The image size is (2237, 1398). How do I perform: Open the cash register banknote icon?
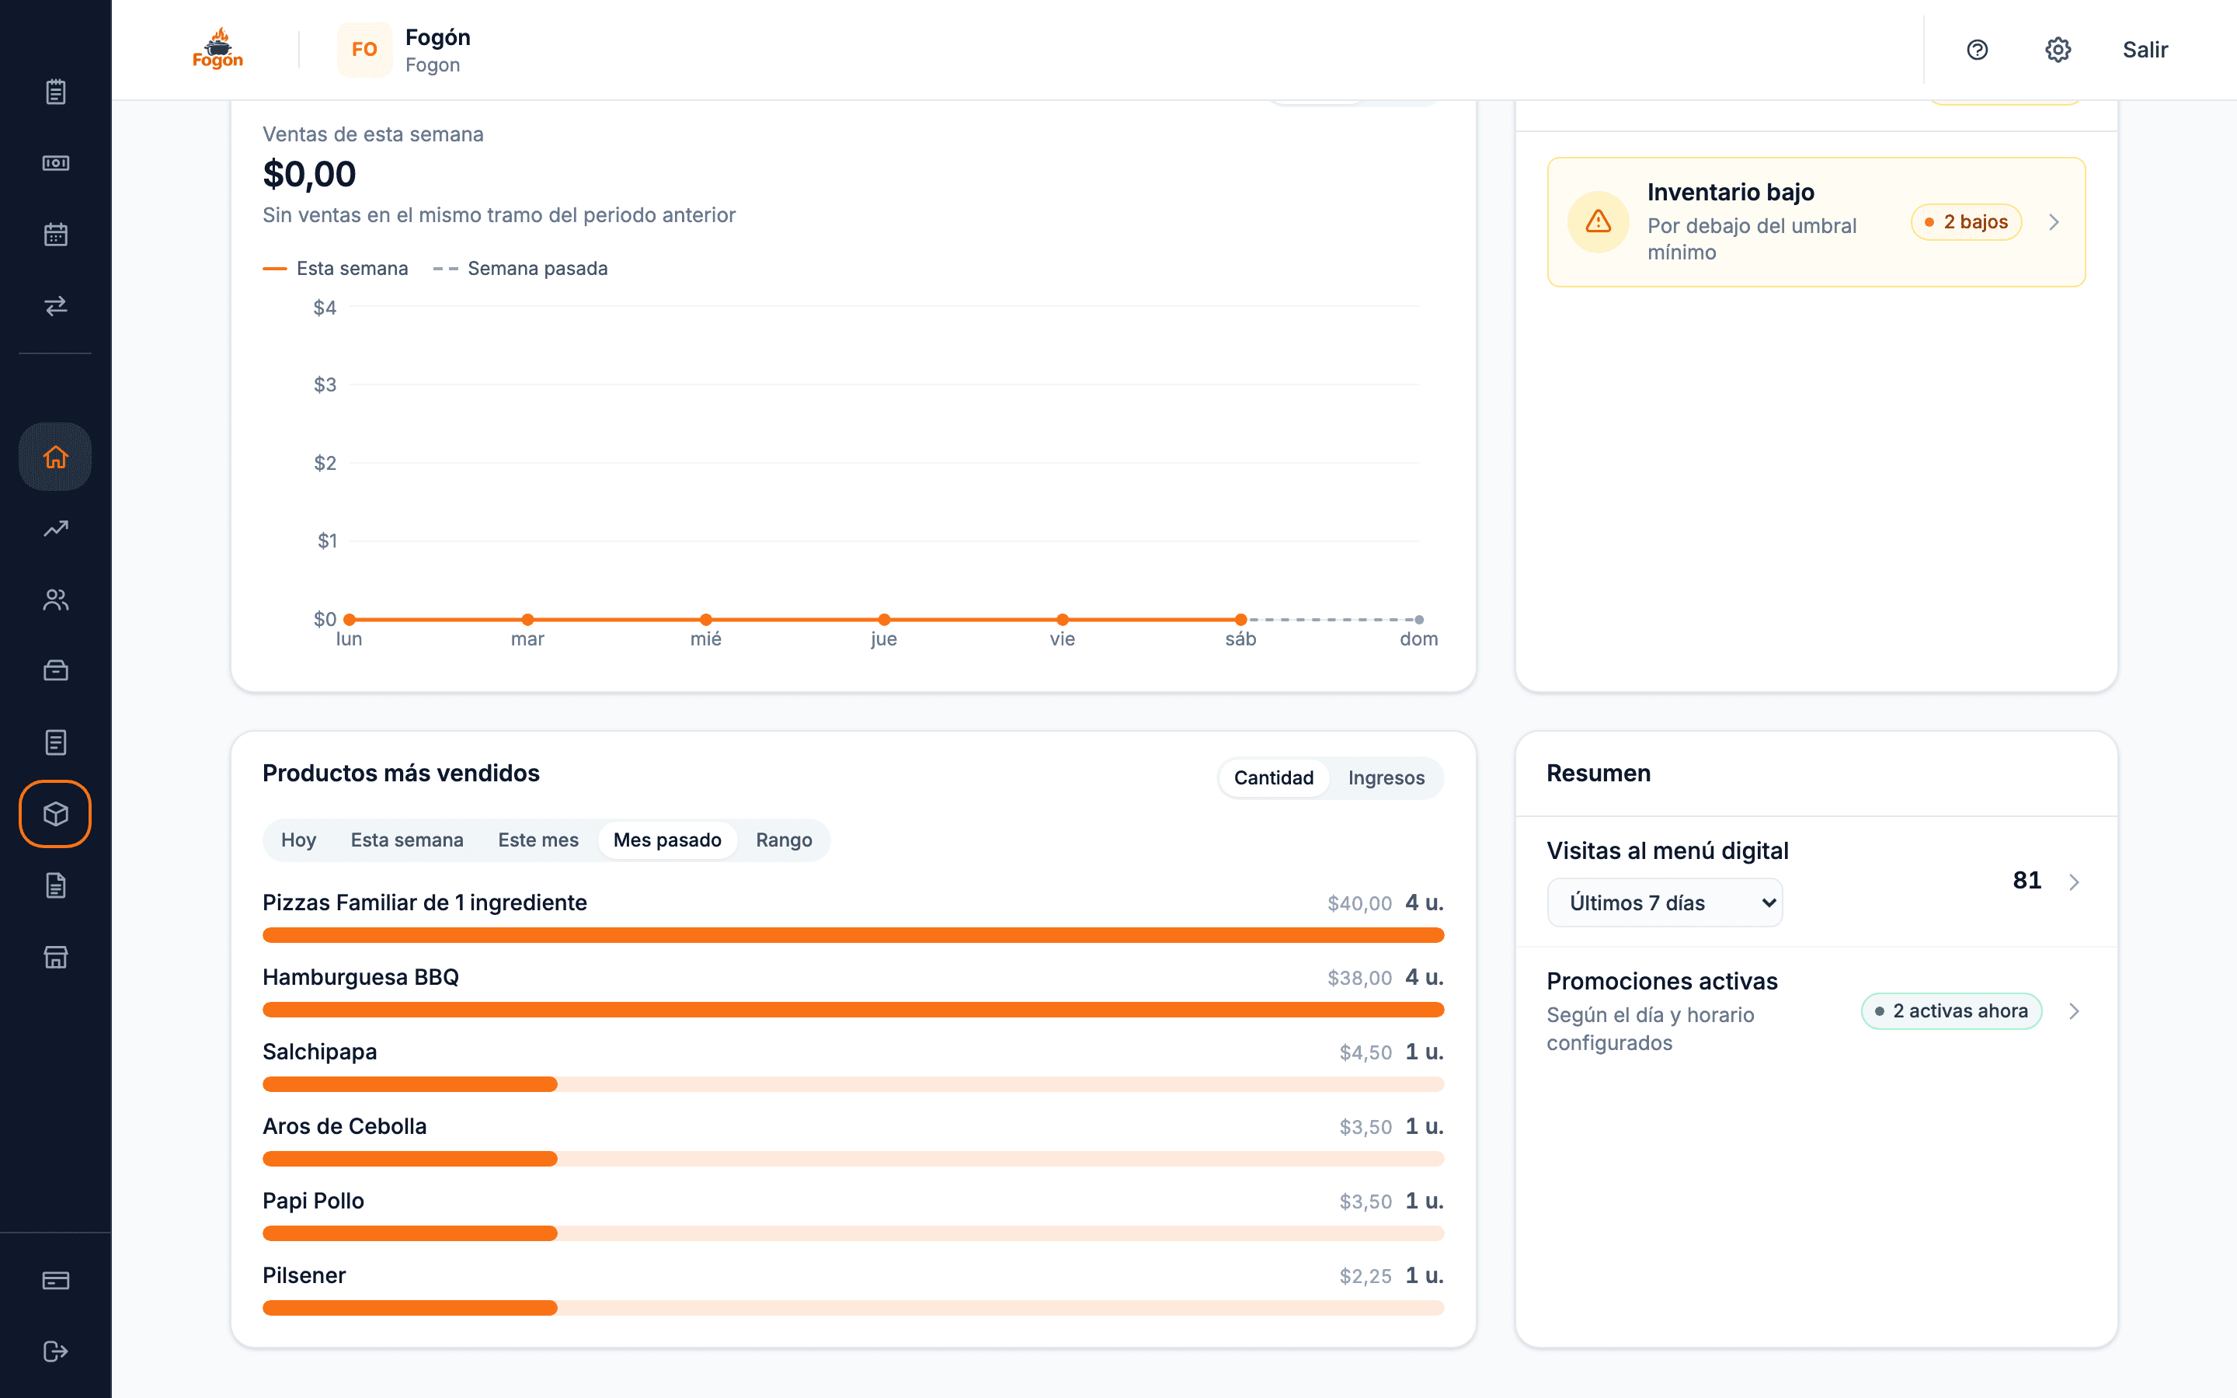point(55,163)
